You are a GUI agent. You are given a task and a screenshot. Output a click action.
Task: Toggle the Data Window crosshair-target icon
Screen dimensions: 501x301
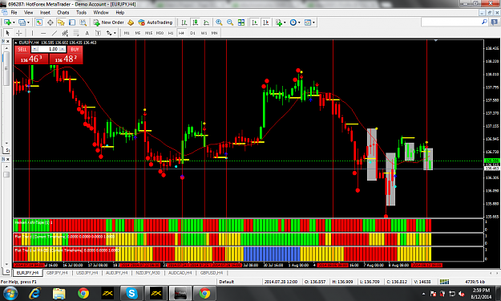tap(51, 22)
